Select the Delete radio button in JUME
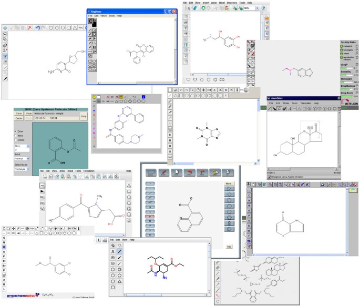 coord(16,140)
